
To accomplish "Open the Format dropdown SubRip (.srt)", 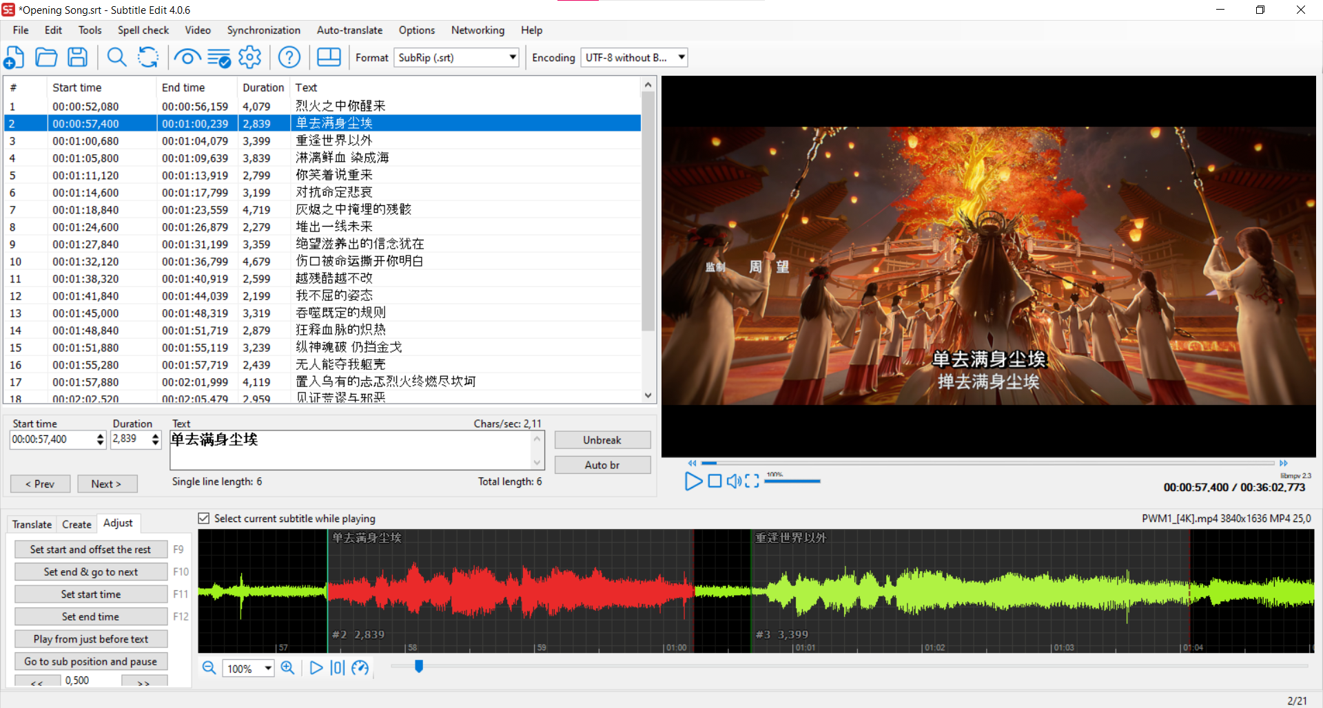I will [457, 58].
